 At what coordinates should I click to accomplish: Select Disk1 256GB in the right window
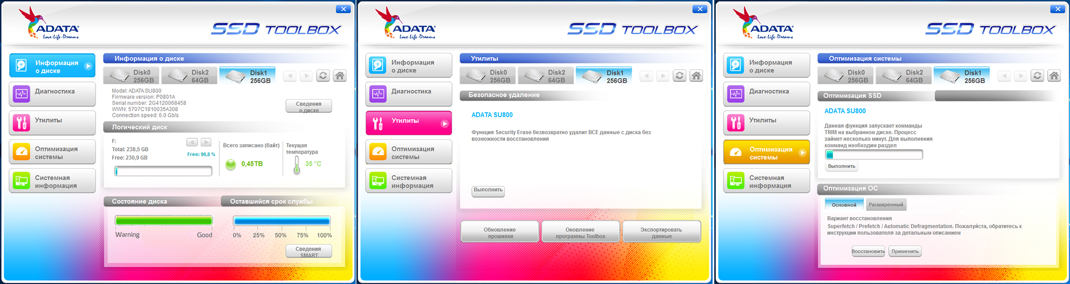pos(962,76)
